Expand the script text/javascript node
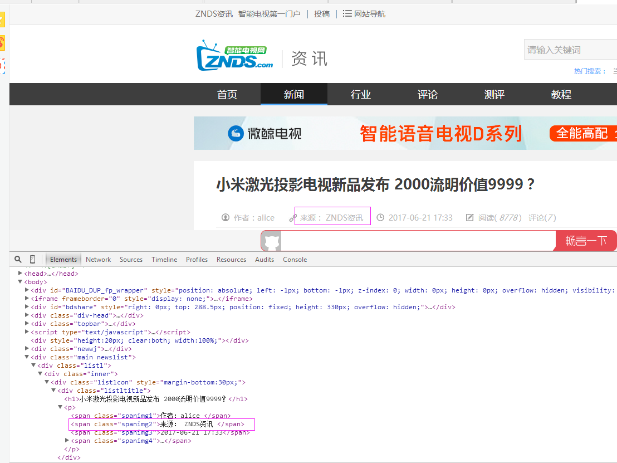 point(27,332)
